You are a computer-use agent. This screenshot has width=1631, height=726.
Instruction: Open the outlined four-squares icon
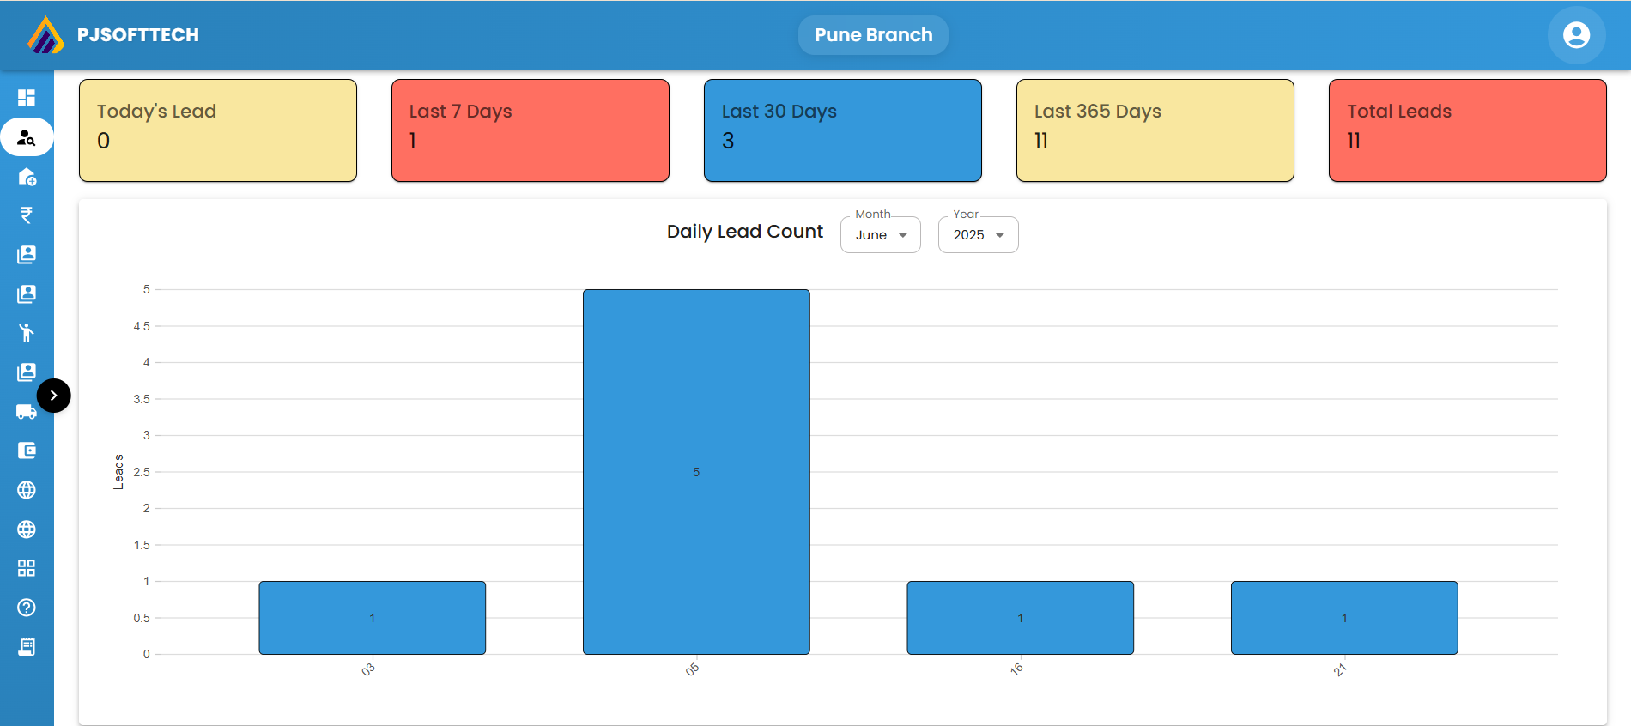pyautogui.click(x=27, y=568)
